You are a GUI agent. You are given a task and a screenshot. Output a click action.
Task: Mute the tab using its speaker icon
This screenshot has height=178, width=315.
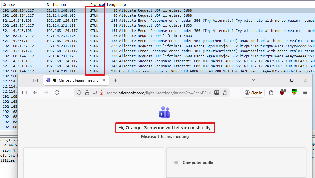coord(54,80)
